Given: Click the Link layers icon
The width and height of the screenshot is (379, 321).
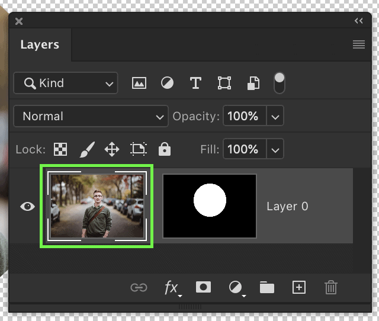Looking at the screenshot, I should (139, 288).
